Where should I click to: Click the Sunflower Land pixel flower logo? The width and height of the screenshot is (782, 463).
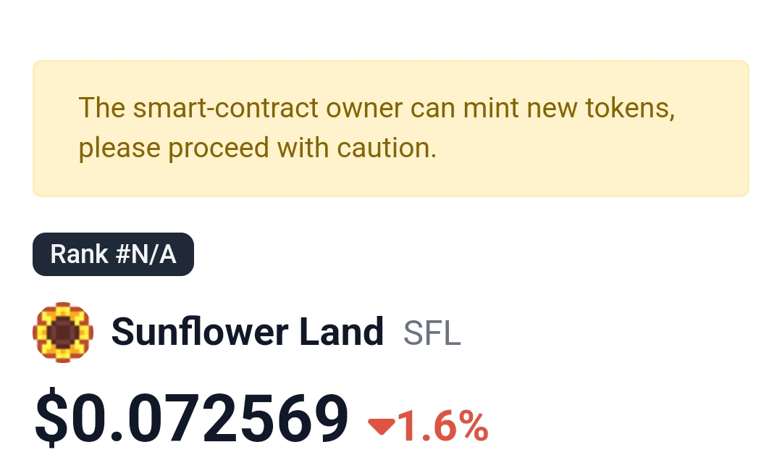pos(63,333)
